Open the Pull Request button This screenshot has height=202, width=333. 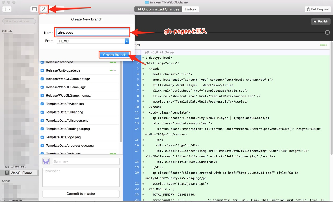tap(318, 9)
